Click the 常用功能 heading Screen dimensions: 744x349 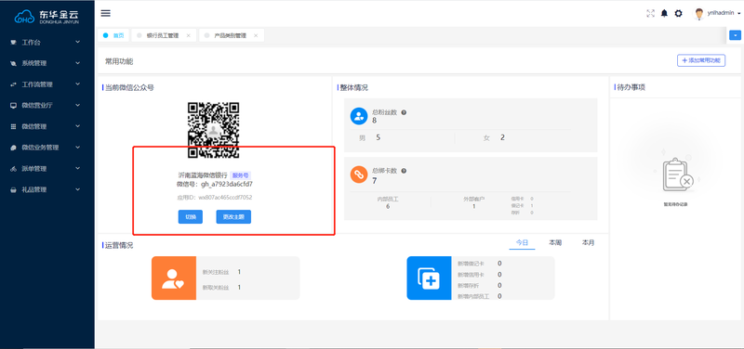tap(119, 61)
